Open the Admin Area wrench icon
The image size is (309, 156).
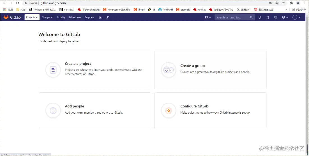[108, 17]
